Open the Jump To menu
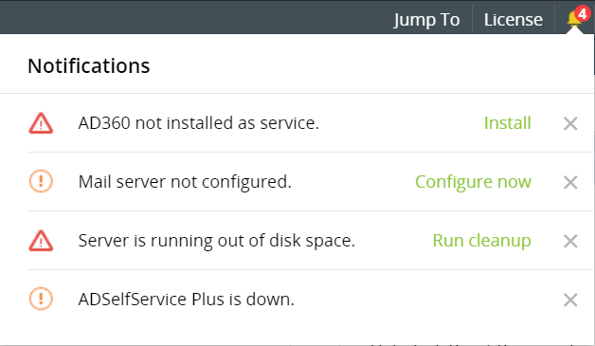Image resolution: width=595 pixels, height=346 pixels. 426,20
